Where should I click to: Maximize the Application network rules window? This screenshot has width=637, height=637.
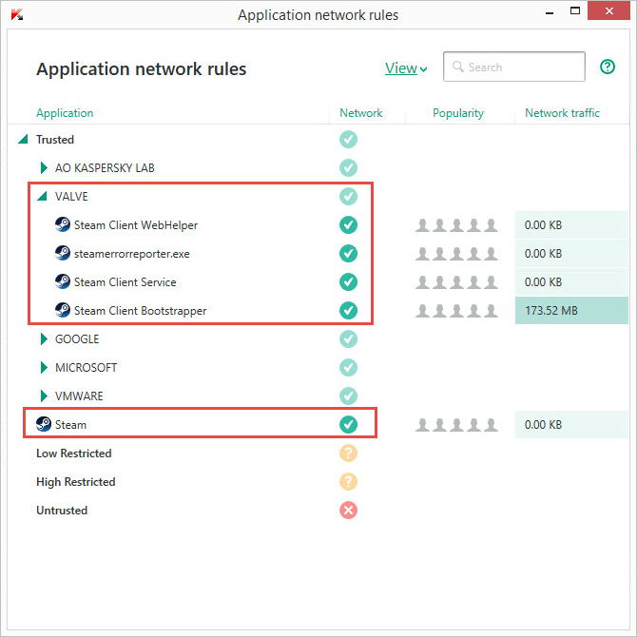point(575,11)
